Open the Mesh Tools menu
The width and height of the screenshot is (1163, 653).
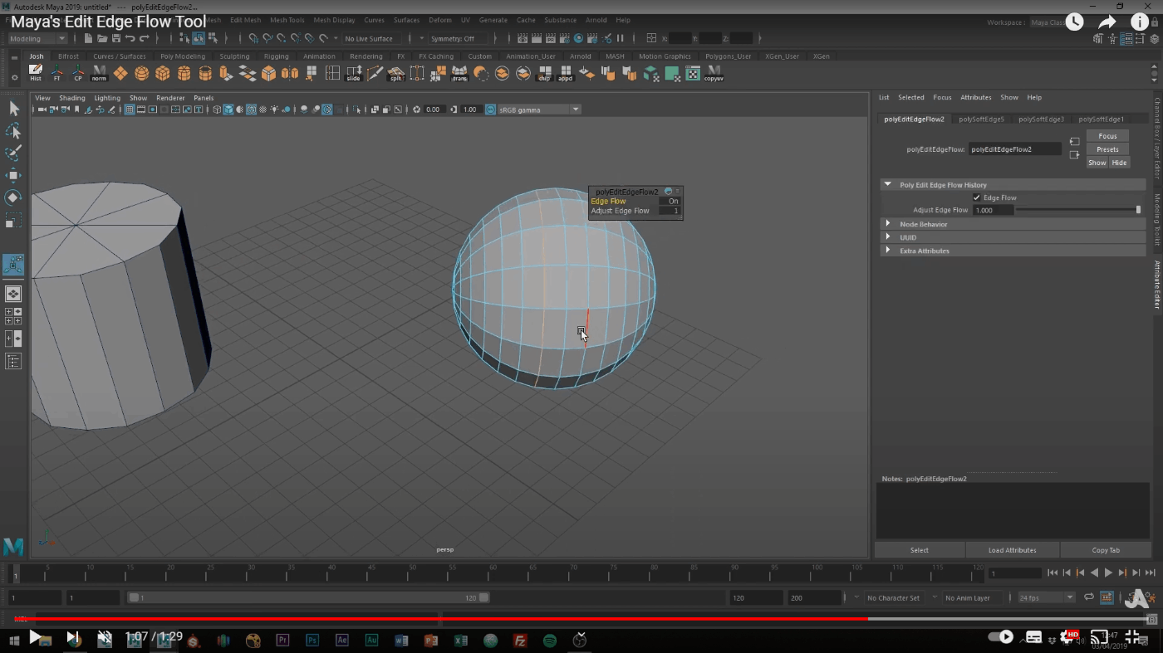[x=287, y=20]
